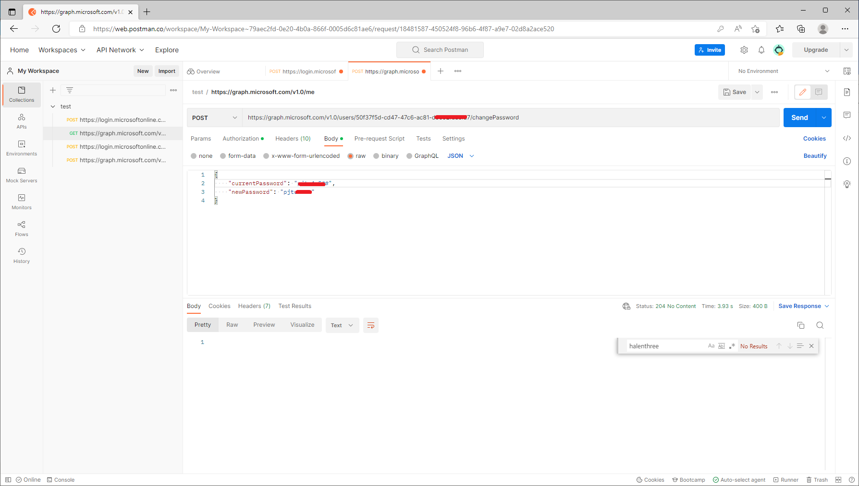Open the Workspaces menu dropdown

coord(62,50)
